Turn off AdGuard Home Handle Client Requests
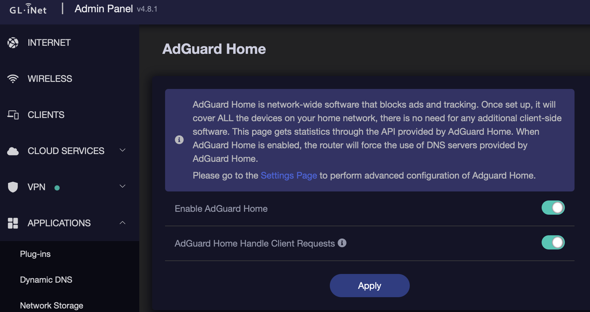 tap(553, 243)
